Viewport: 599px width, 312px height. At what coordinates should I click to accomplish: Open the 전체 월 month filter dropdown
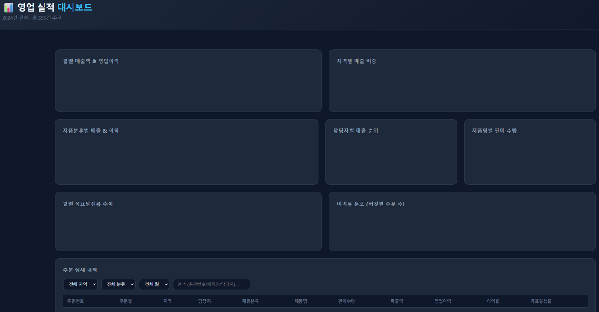click(x=154, y=284)
